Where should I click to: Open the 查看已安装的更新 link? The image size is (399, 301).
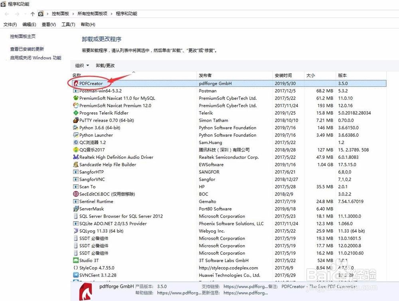pyautogui.click(x=27, y=49)
